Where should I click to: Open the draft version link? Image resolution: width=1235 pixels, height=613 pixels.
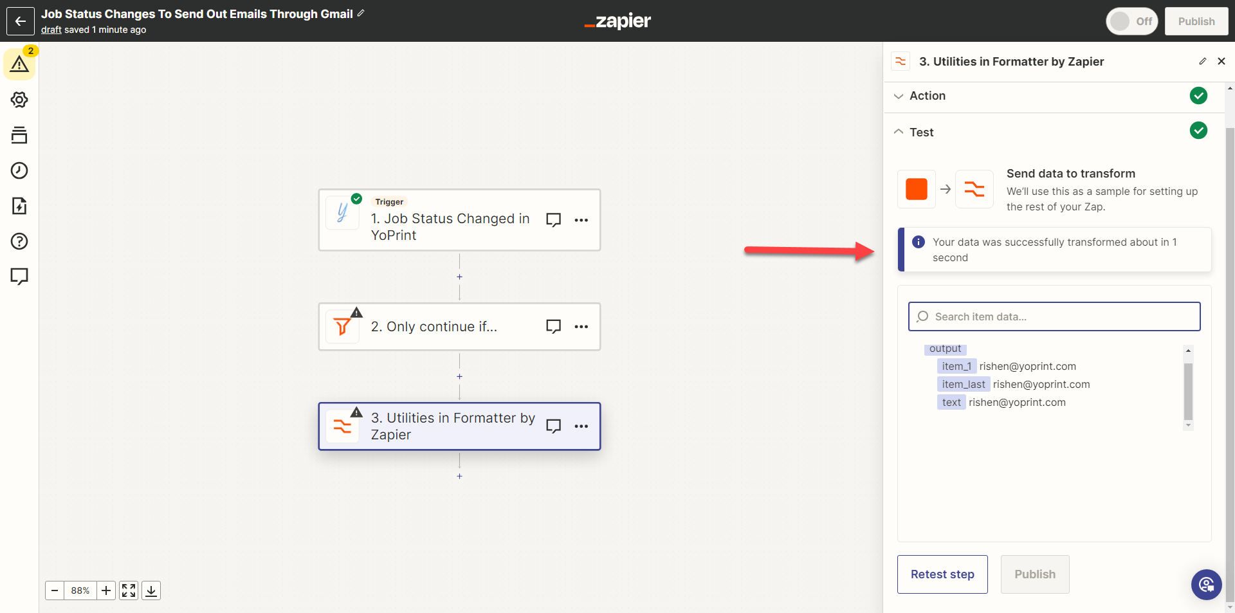pyautogui.click(x=51, y=30)
